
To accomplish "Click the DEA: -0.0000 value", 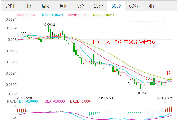I will 55,101.
